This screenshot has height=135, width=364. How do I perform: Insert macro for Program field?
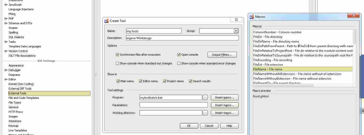[225, 97]
